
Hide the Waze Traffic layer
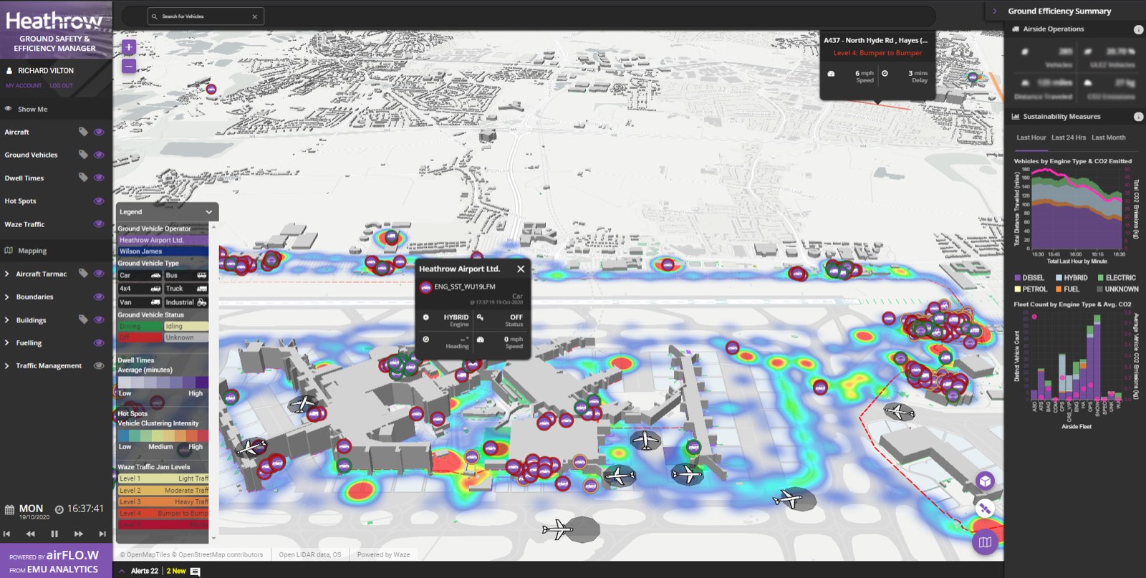(x=99, y=223)
